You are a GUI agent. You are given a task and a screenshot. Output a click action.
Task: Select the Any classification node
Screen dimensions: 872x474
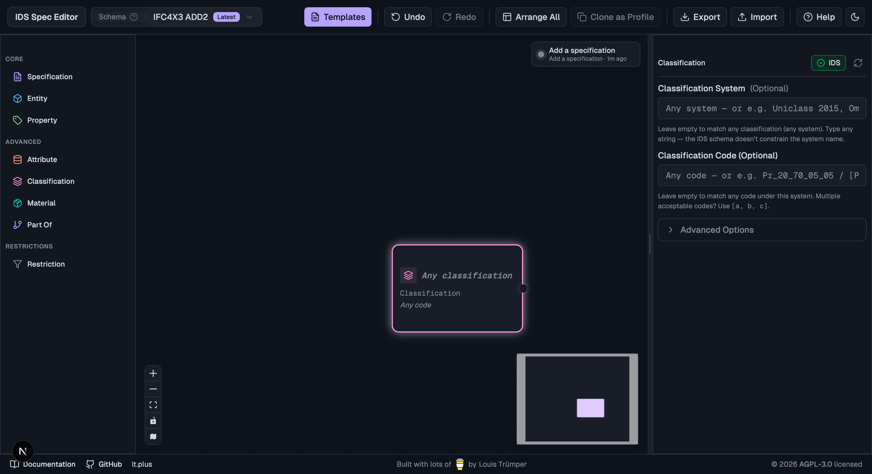tap(457, 288)
